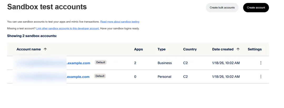Open the Personal account email link
This screenshot has height=108, width=284.
pyautogui.click(x=78, y=77)
